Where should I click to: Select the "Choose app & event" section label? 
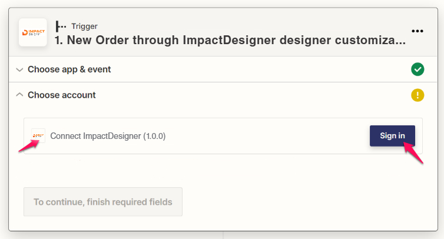coord(69,69)
